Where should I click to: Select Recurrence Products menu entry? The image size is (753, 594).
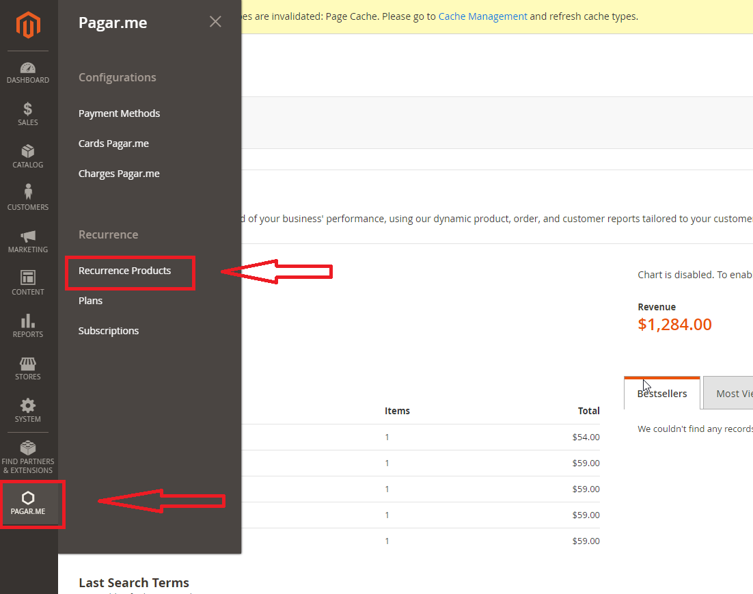tap(124, 271)
